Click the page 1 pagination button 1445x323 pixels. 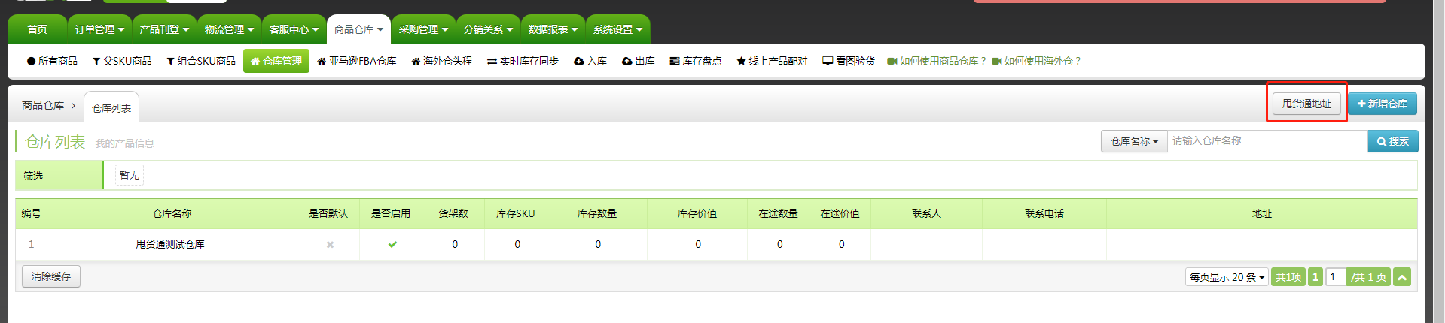(x=1315, y=277)
